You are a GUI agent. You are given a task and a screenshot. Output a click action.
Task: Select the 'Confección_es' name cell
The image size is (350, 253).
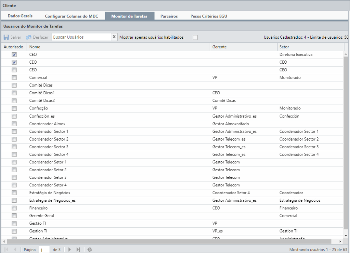(42, 116)
